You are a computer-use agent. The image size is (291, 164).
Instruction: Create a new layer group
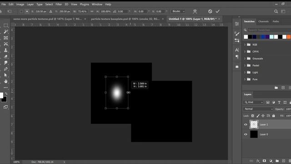tap(277, 161)
